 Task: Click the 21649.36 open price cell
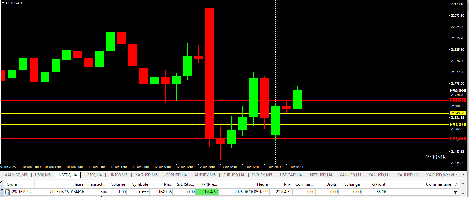coord(163,192)
